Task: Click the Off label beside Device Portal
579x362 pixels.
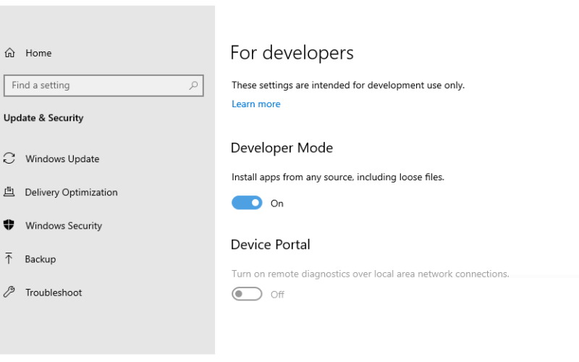Action: pos(277,295)
